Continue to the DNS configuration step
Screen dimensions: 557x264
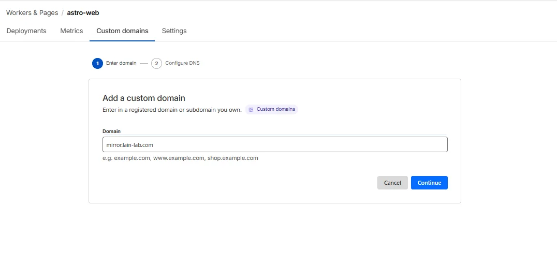pyautogui.click(x=429, y=183)
